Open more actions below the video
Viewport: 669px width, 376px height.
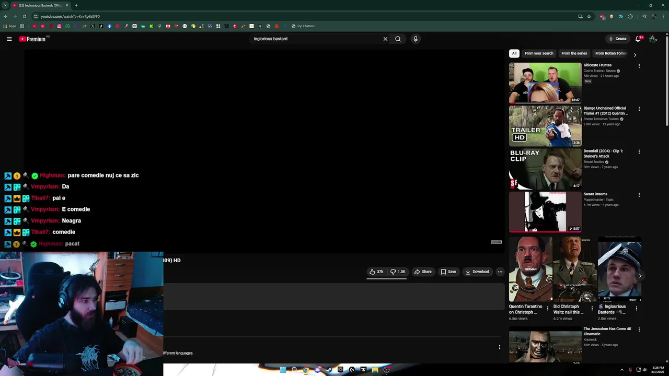pos(500,272)
